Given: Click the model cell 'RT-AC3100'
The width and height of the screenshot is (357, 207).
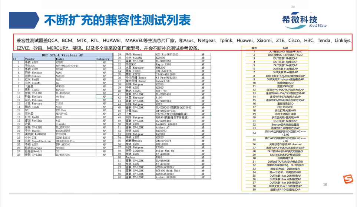Looking at the screenshot, I should click(163, 164).
